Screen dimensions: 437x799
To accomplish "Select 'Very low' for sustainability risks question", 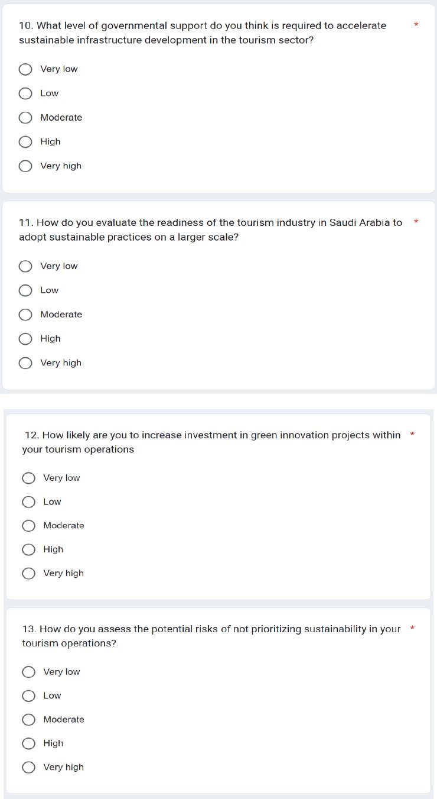I will coord(28,672).
